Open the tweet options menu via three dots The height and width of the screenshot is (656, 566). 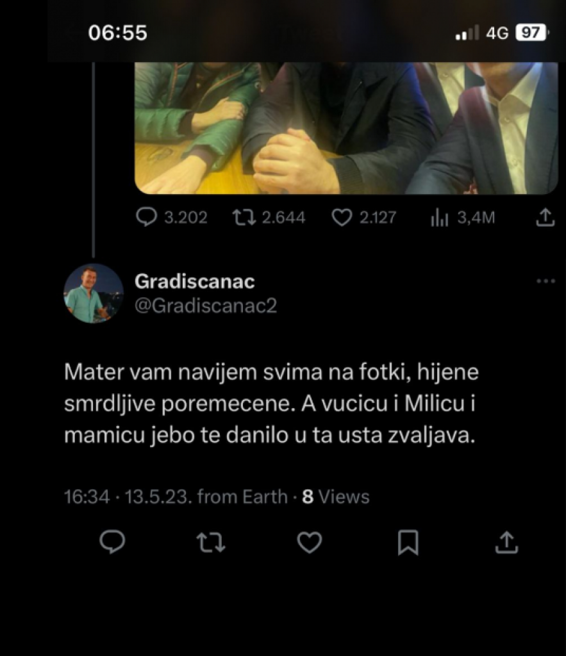point(545,280)
